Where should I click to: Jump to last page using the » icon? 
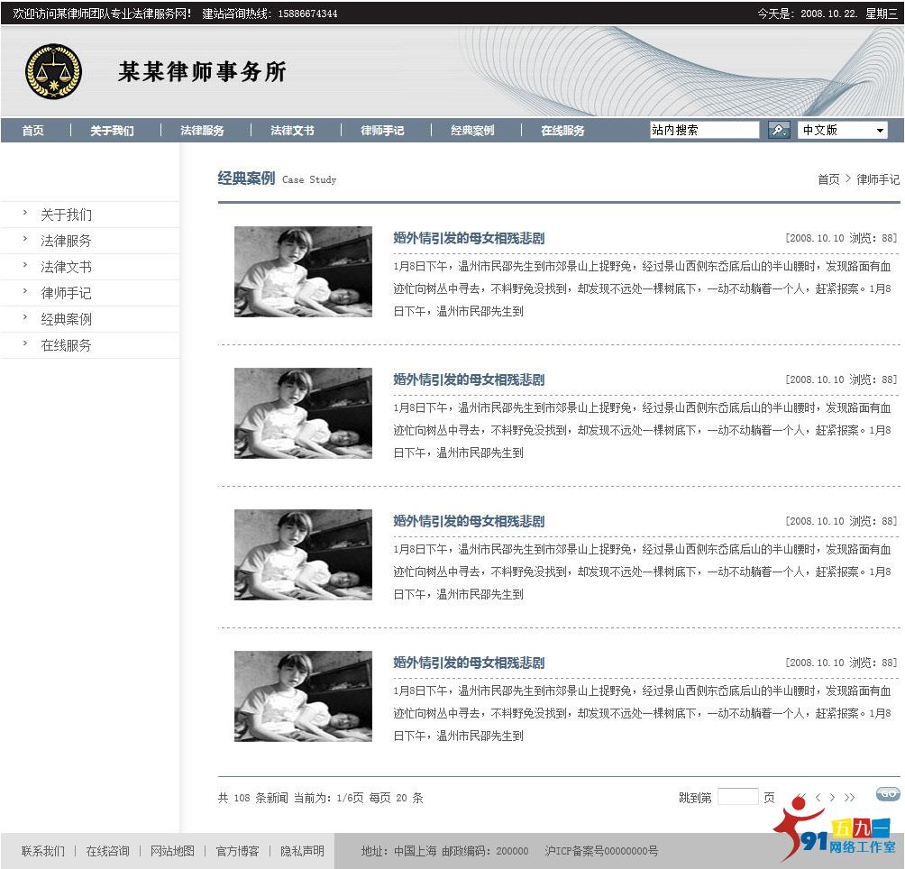point(848,797)
